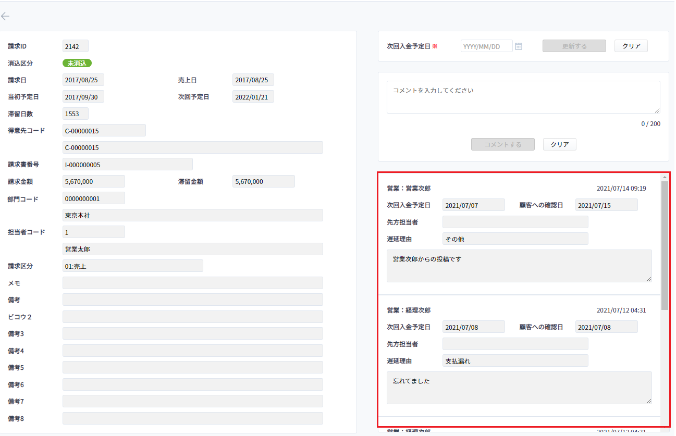Viewport: 676px width, 436px height.
Task: Click the 滞留日数 field 1553
Action: point(76,113)
